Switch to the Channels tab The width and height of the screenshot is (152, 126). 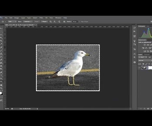pos(147,55)
